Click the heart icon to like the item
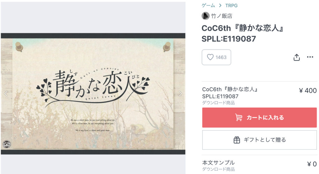Viewport: 319px width, 174px height. (x=210, y=57)
